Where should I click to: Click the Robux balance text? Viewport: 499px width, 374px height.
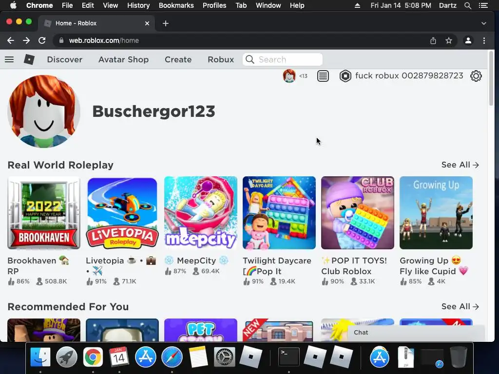409,75
